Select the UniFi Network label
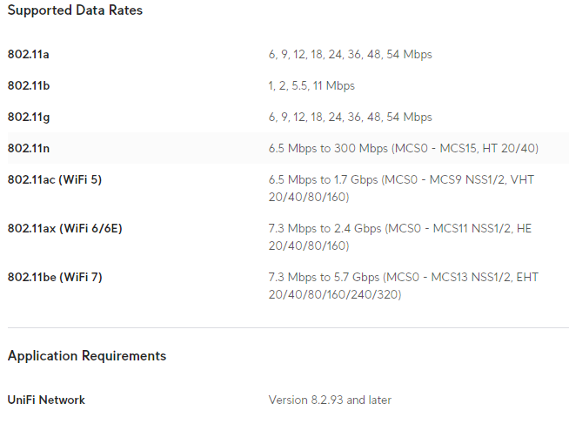This screenshot has height=444, width=569. 46,400
